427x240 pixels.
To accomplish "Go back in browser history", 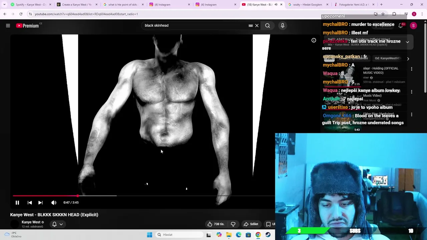I will 5,14.
